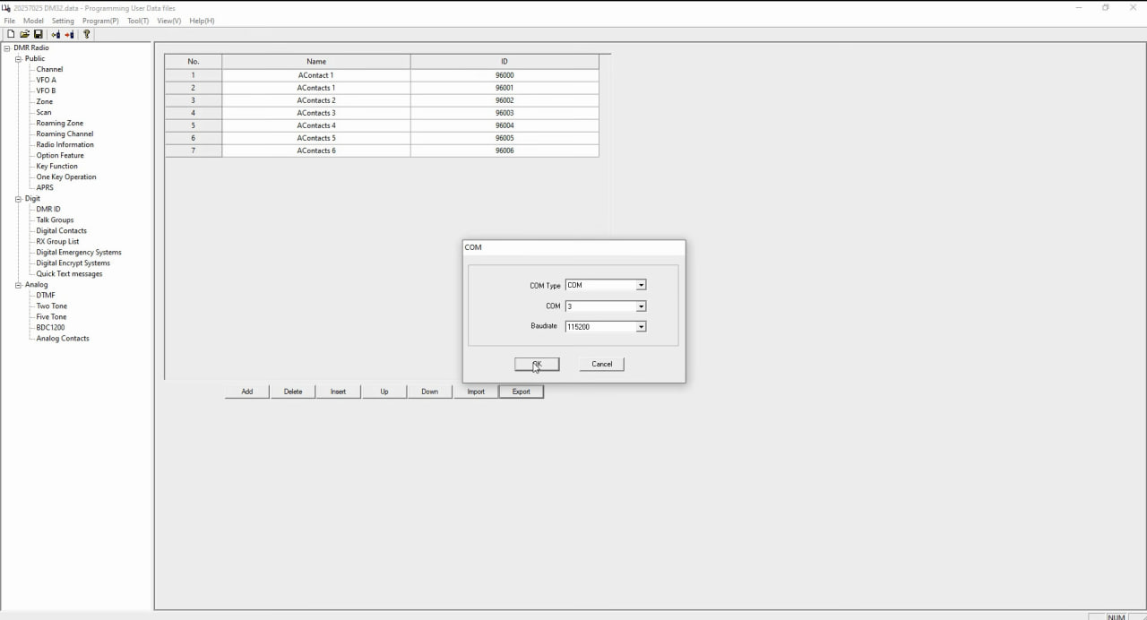Viewport: 1147px width, 620px height.
Task: Open the COM port number dropdown
Action: click(641, 306)
